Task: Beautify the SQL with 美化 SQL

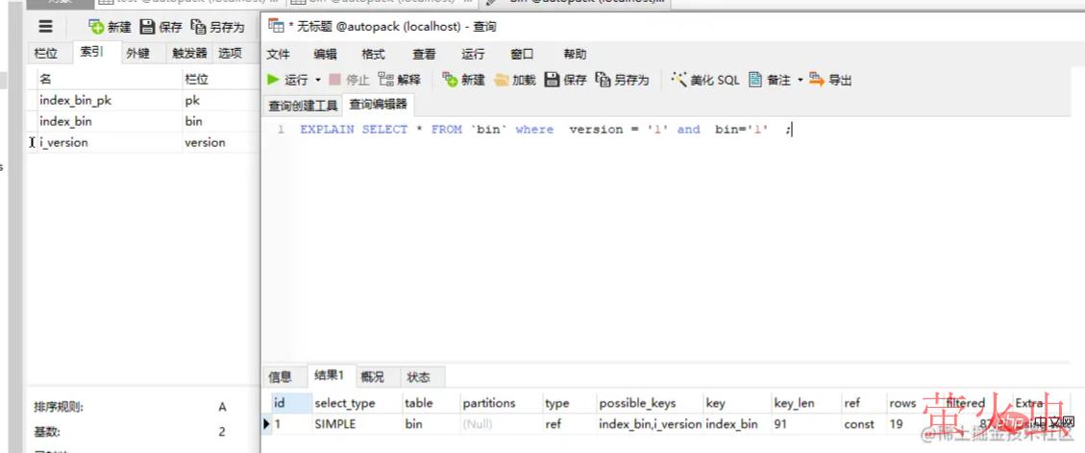Action: click(x=705, y=80)
